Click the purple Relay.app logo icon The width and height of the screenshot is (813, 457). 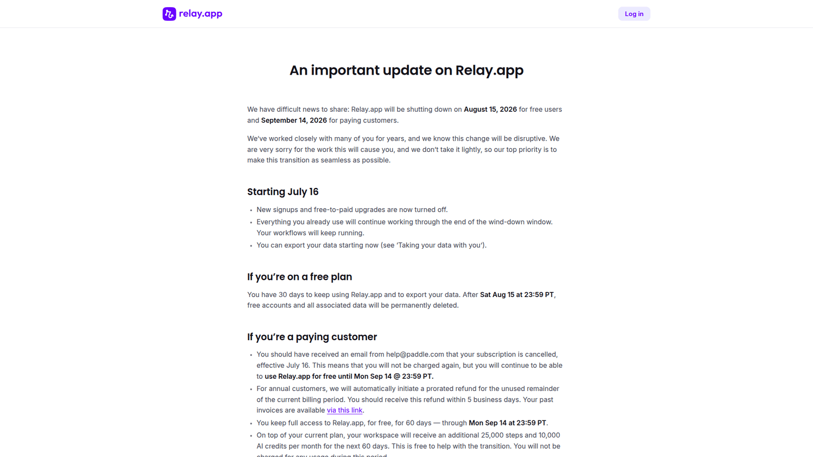(169, 14)
